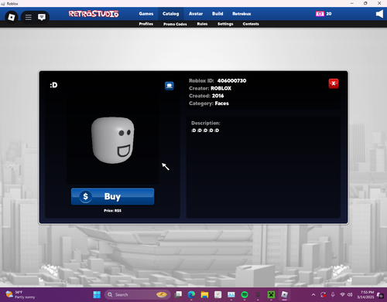This screenshot has height=302, width=387.
Task: Open the chat bubble icon
Action: coord(42,17)
